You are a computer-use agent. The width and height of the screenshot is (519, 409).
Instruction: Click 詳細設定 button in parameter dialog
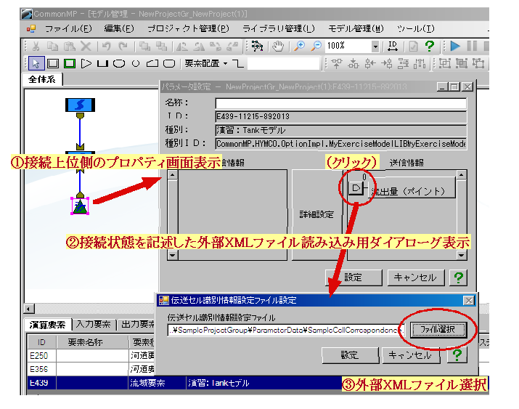pos(316,216)
